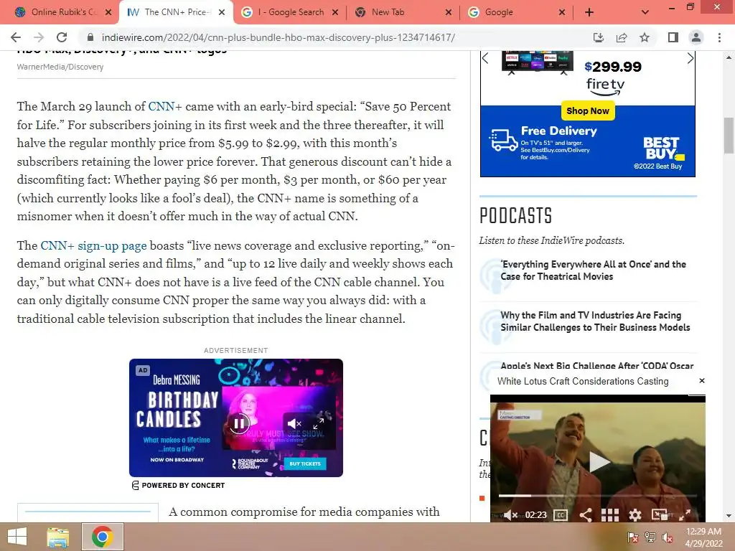
Task: Open Chrome from the taskbar
Action: (x=102, y=537)
